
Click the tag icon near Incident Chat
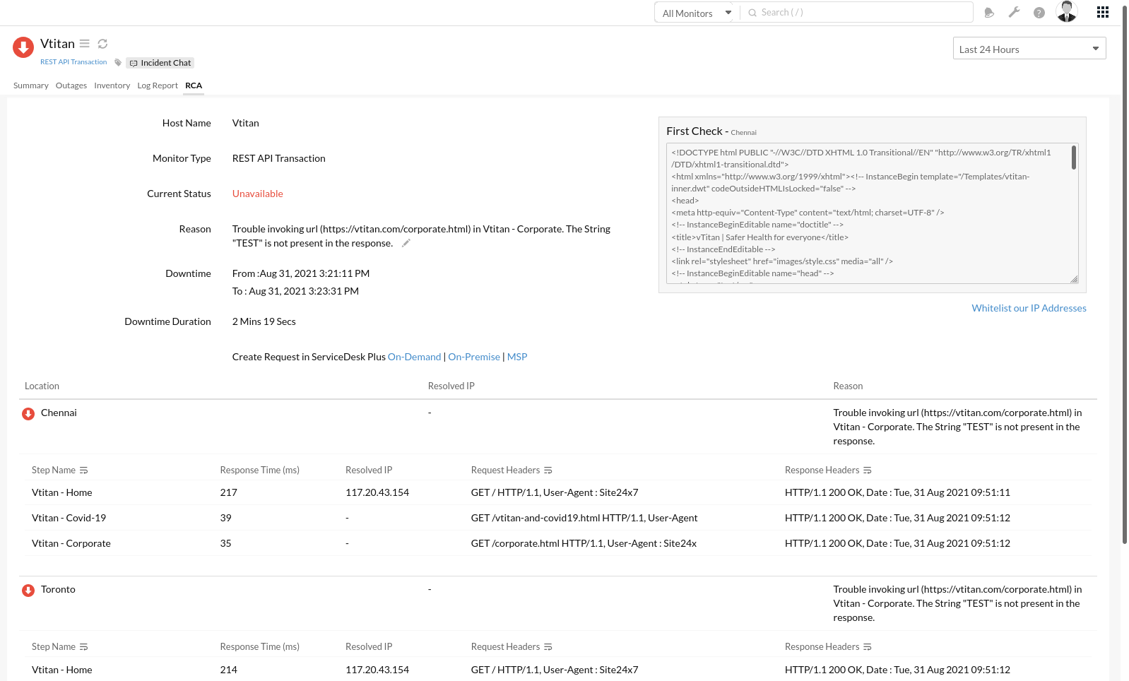[118, 63]
